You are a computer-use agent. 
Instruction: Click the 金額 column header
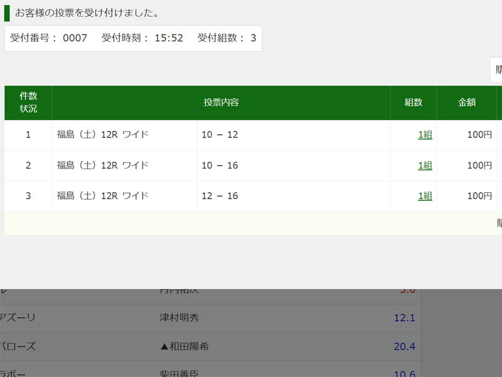pos(467,102)
